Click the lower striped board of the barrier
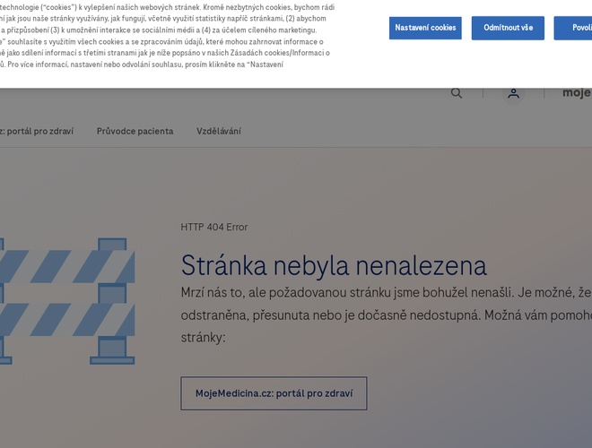592x448 pixels. click(67, 320)
